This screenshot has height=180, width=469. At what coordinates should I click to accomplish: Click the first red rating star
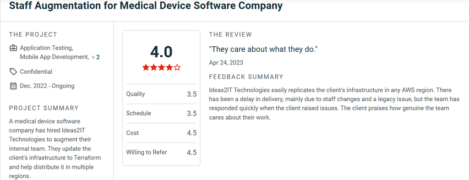(146, 67)
